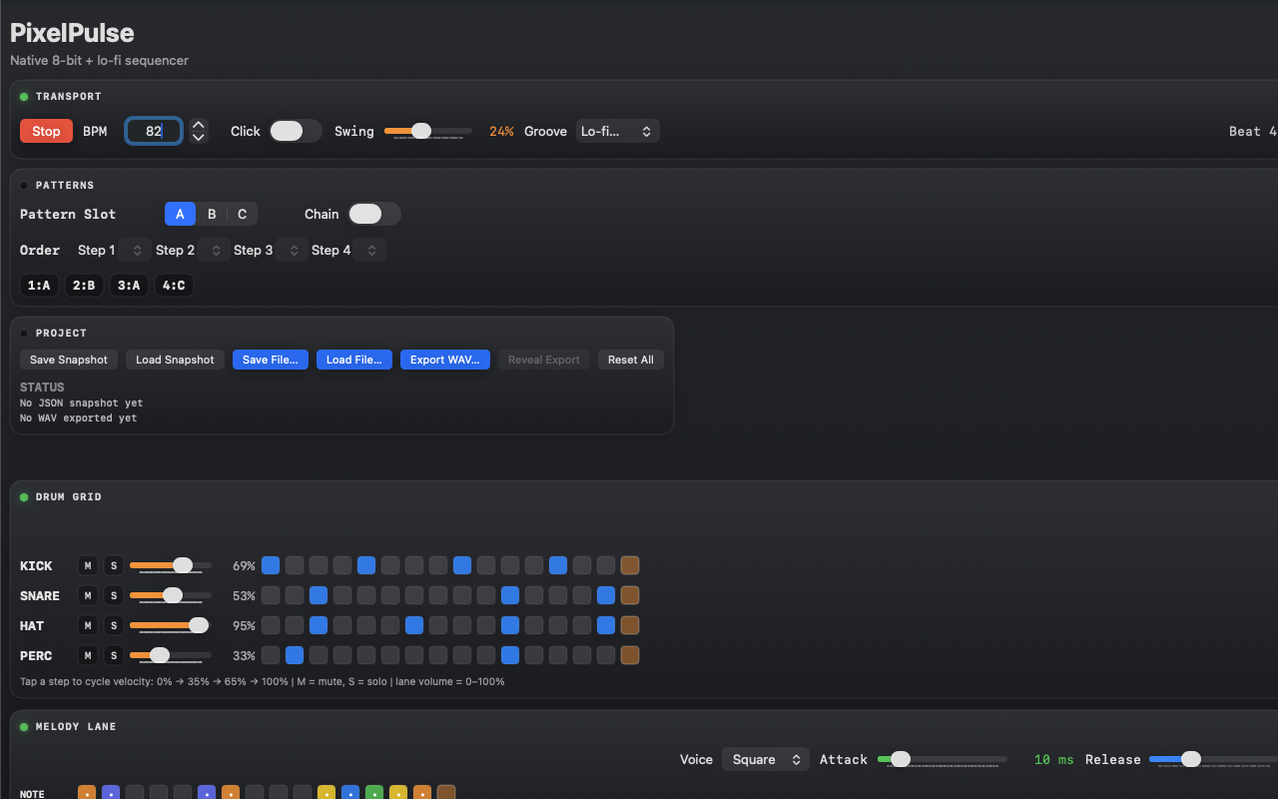Toggle PERC row brown step 16 cell
This screenshot has width=1278, height=799.
(x=630, y=655)
